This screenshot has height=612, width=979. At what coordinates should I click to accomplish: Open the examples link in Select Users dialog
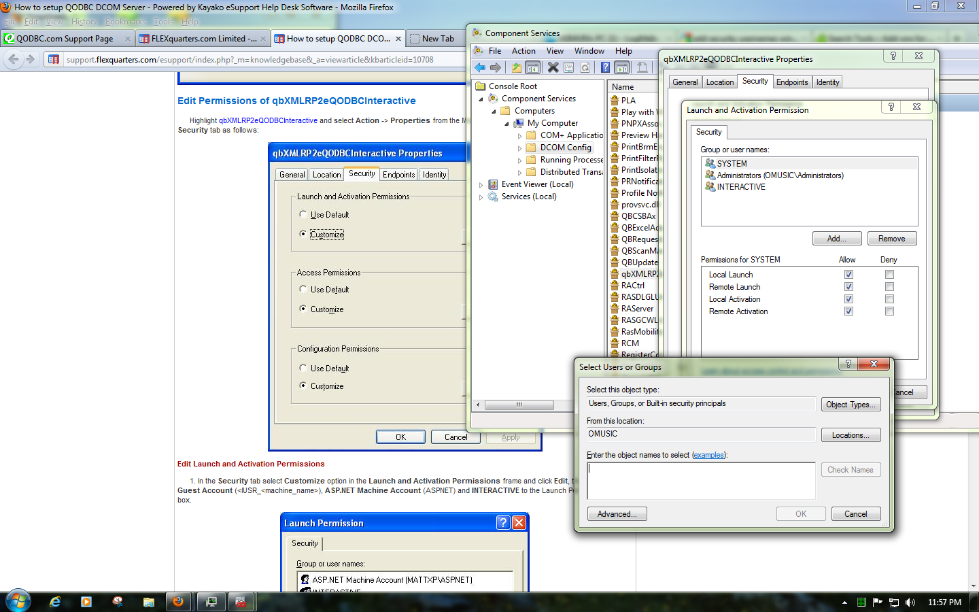tap(709, 455)
